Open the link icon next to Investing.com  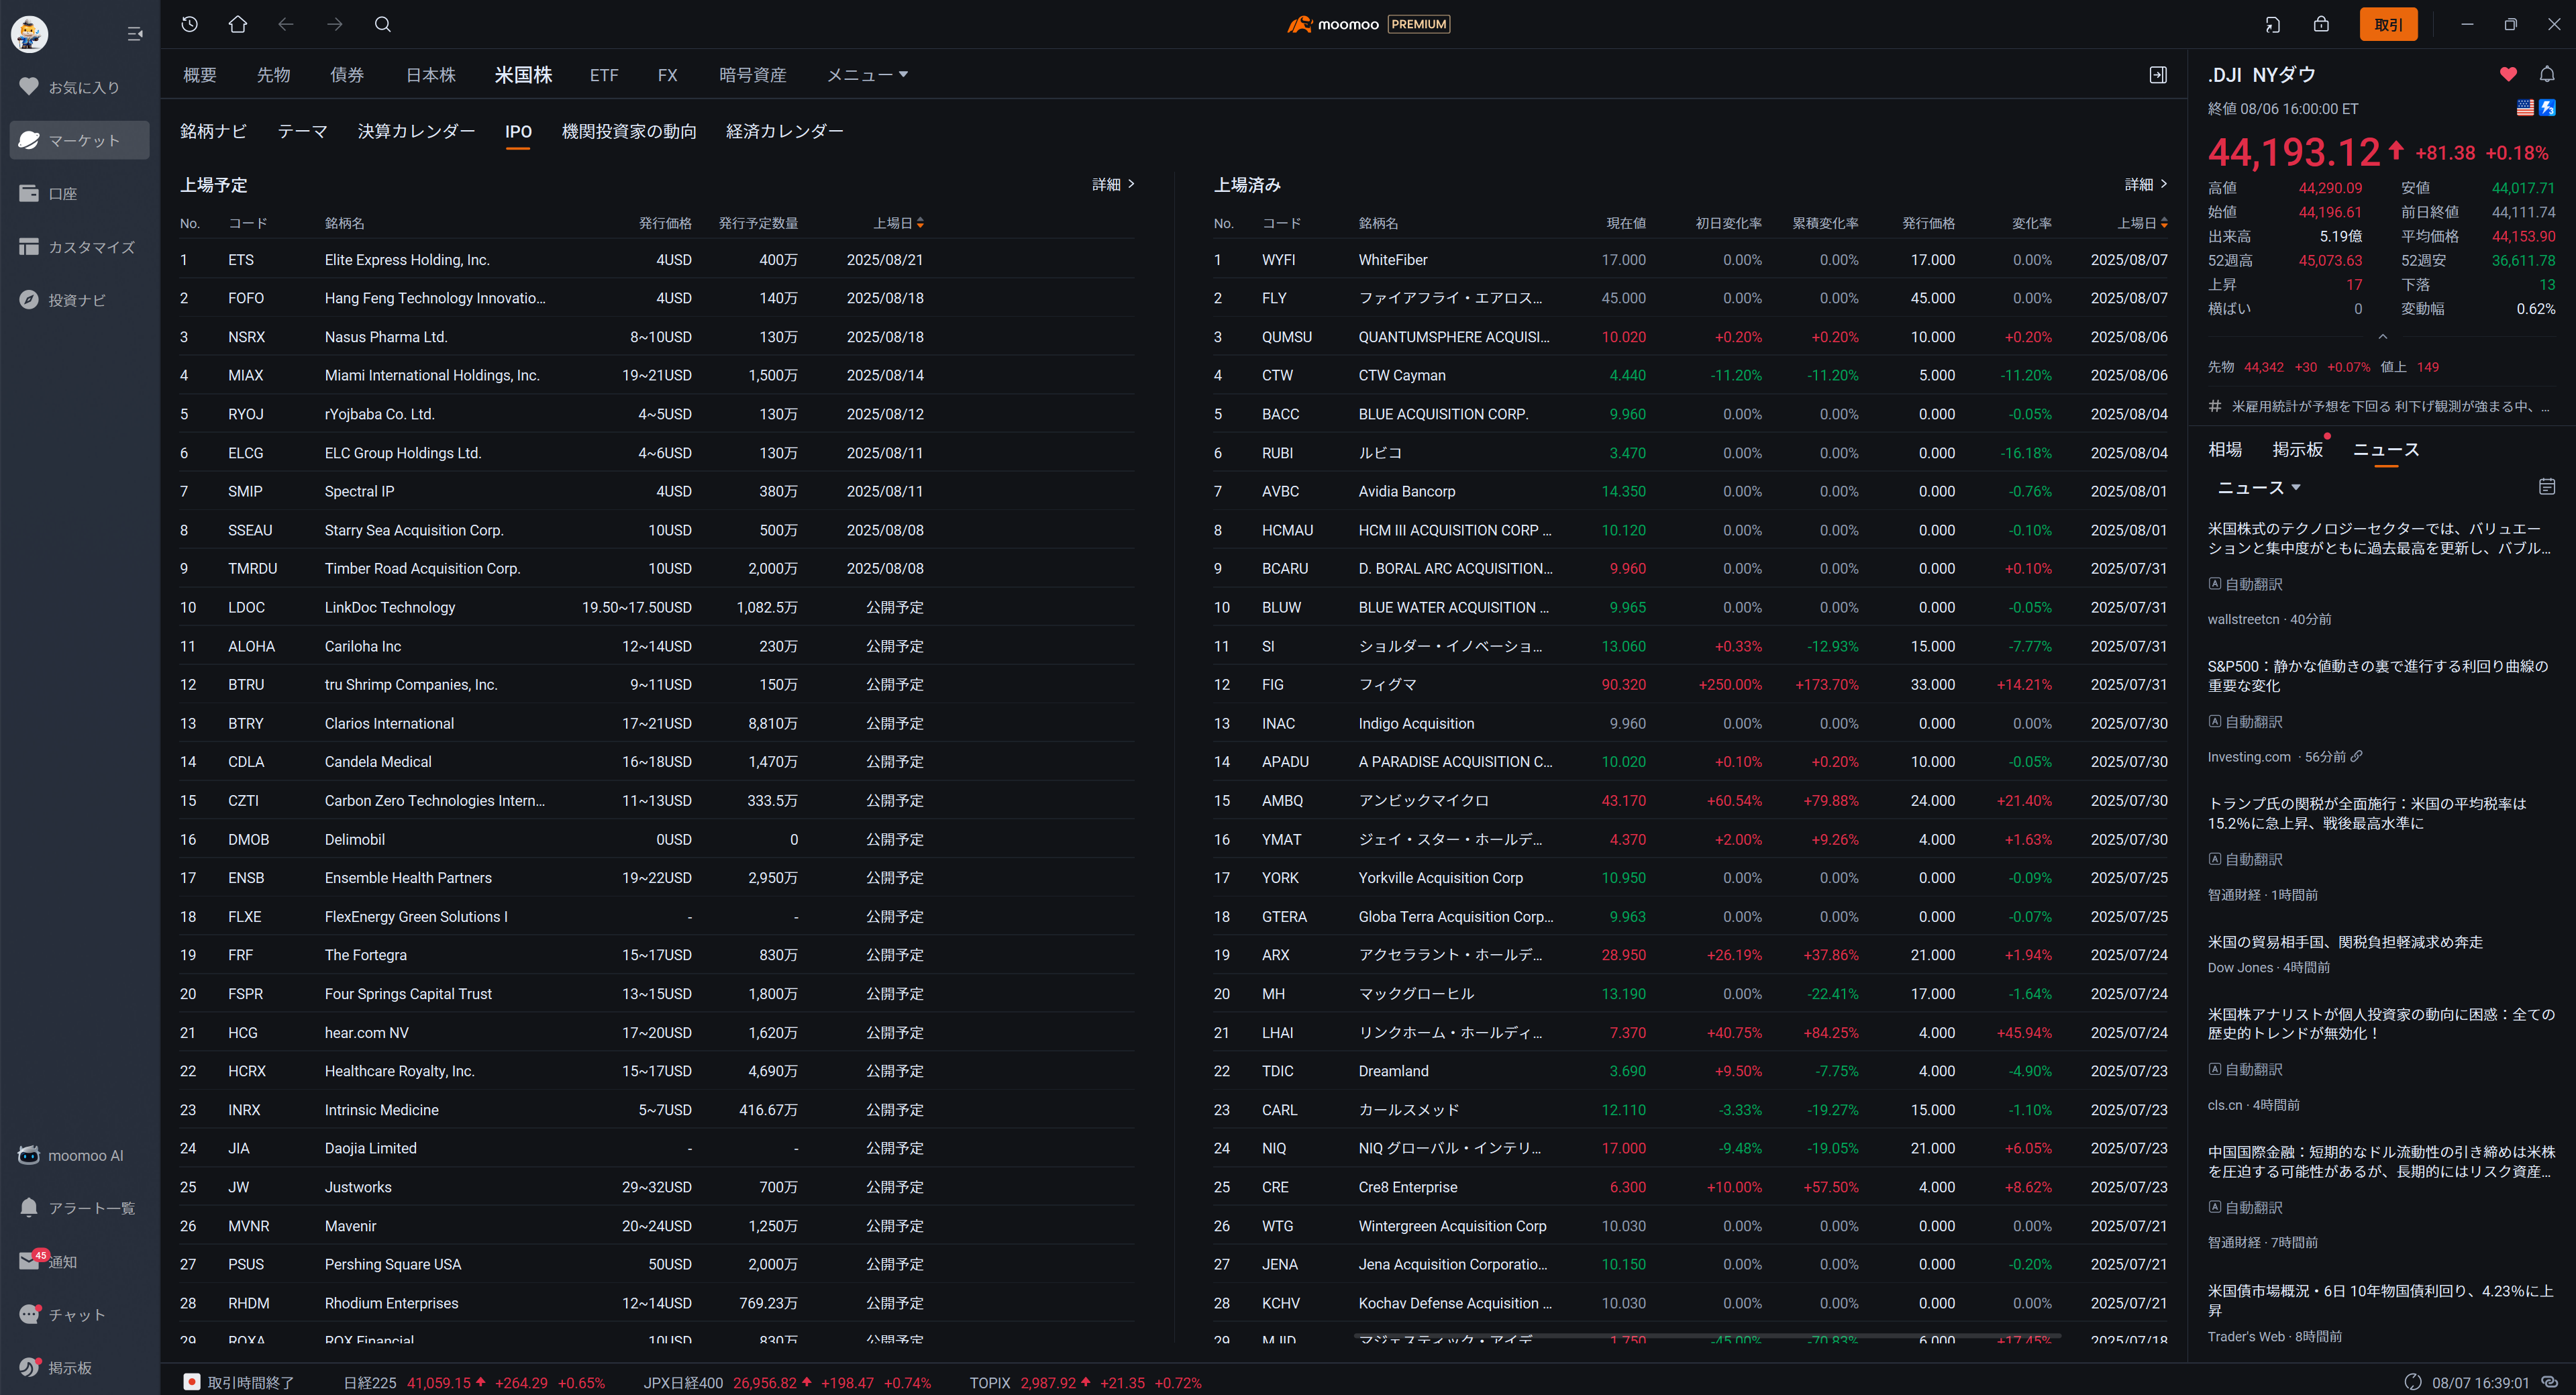pos(2357,756)
